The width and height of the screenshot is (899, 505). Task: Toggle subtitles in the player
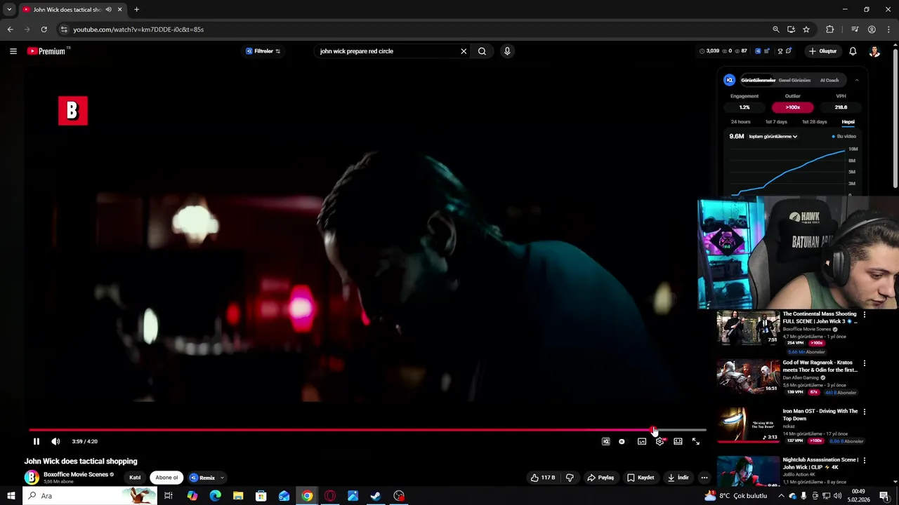tap(642, 441)
